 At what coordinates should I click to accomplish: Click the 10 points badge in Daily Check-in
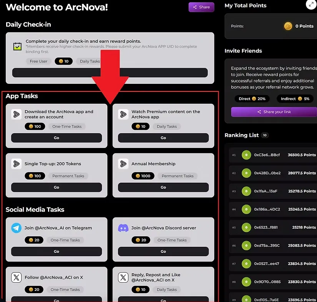click(63, 61)
